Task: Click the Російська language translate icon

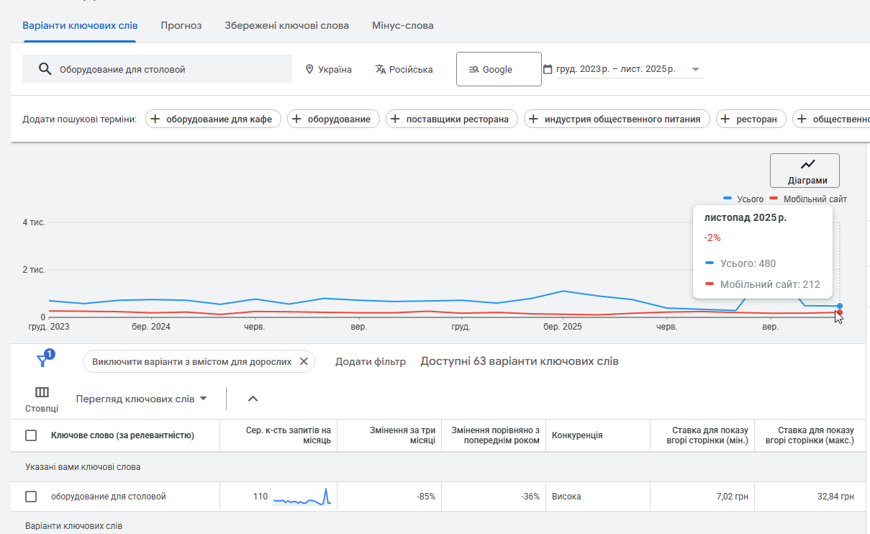Action: (x=381, y=70)
